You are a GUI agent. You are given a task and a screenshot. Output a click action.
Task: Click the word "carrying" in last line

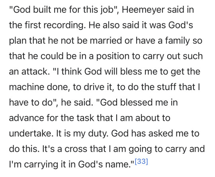coord(41,165)
